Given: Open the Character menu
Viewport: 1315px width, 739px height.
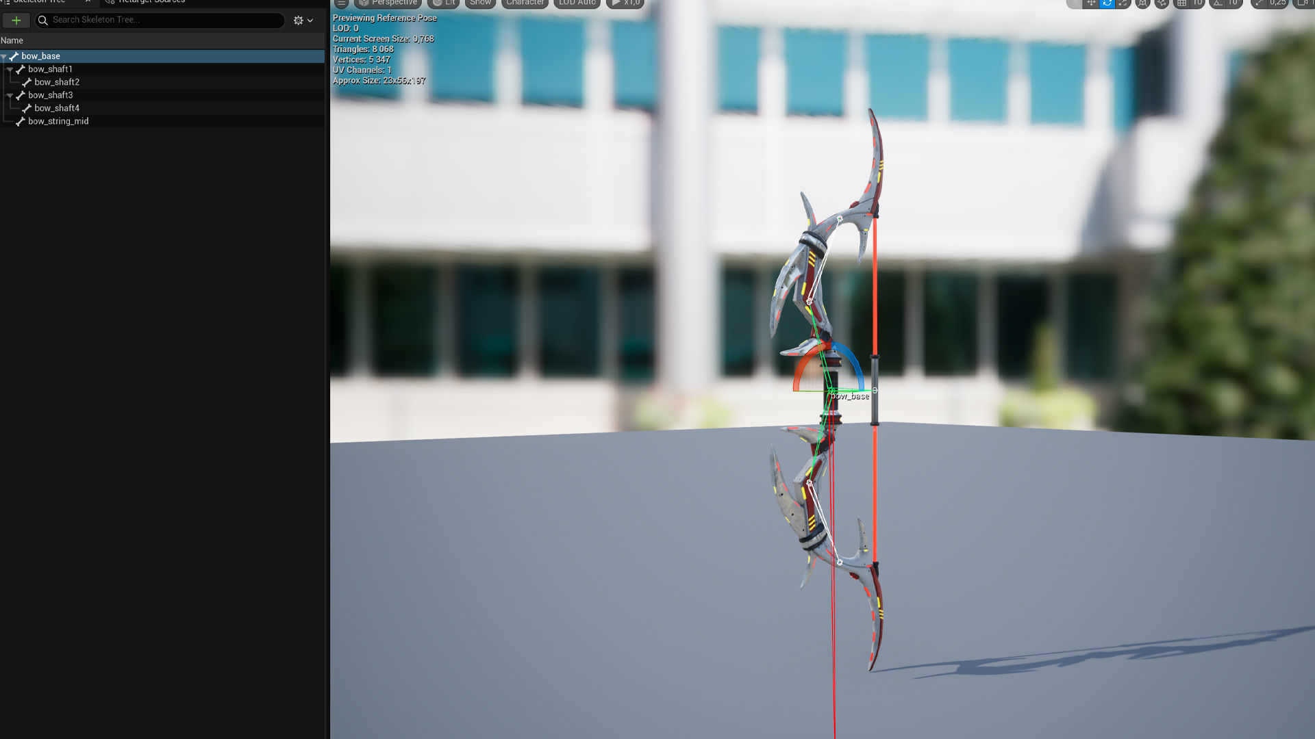Looking at the screenshot, I should [525, 3].
